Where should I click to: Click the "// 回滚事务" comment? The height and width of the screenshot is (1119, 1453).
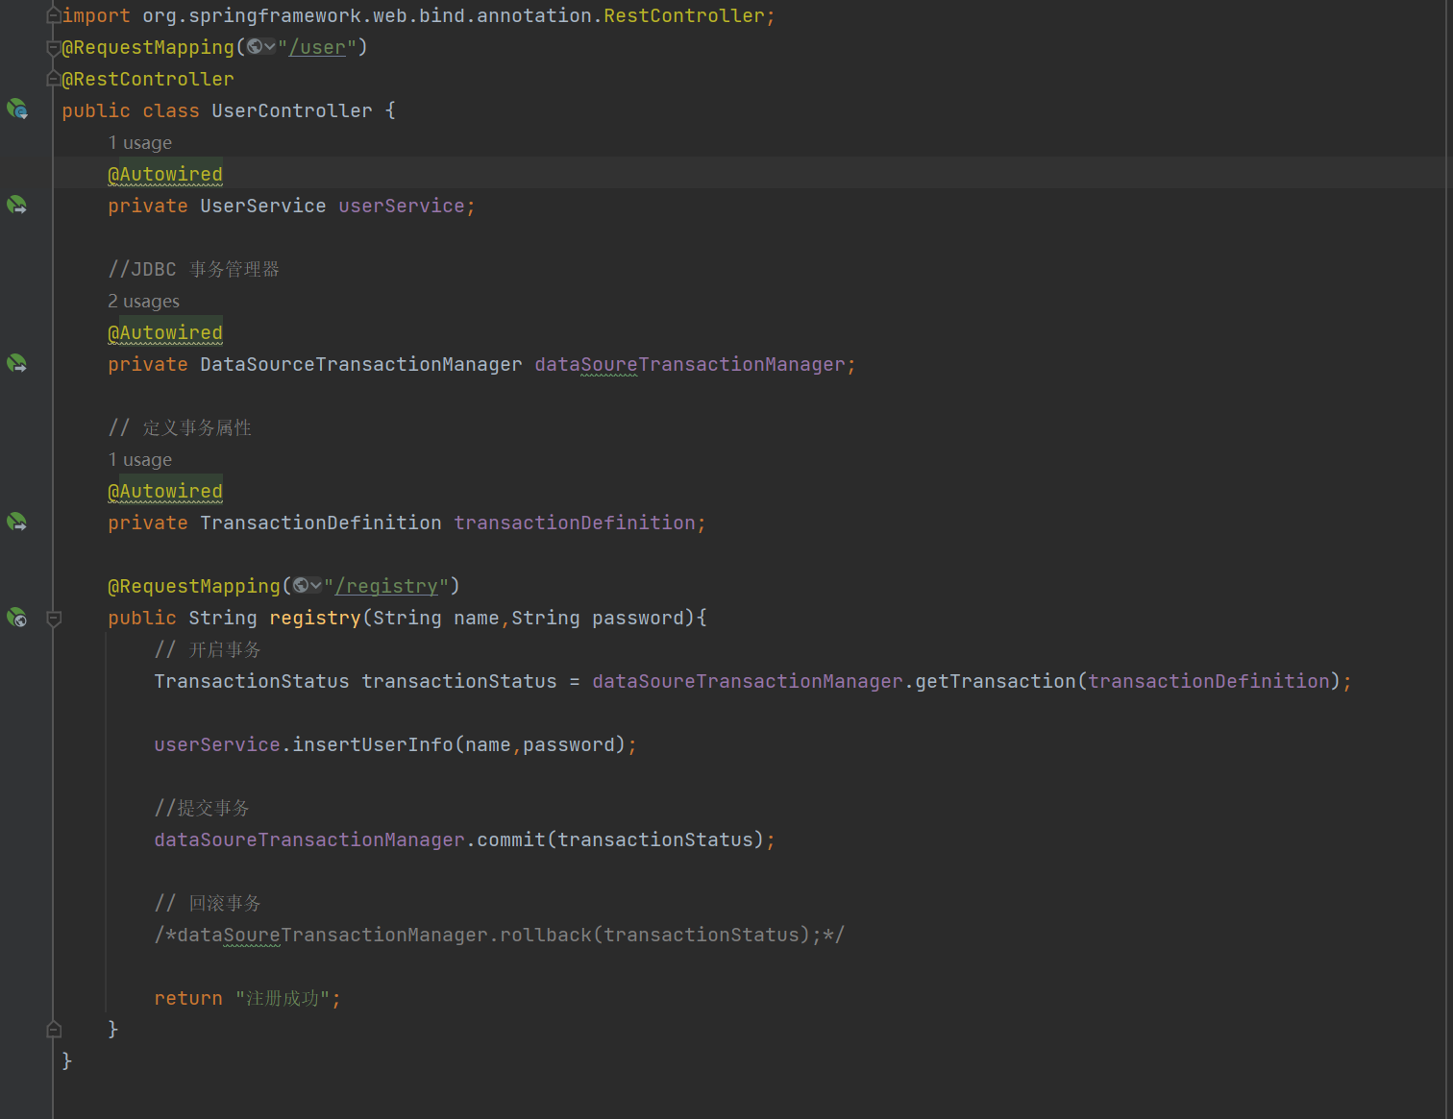[208, 903]
